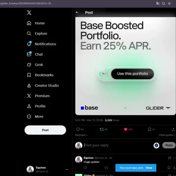Open the reply bubble on the main post
The height and width of the screenshot is (176, 176).
click(x=78, y=129)
